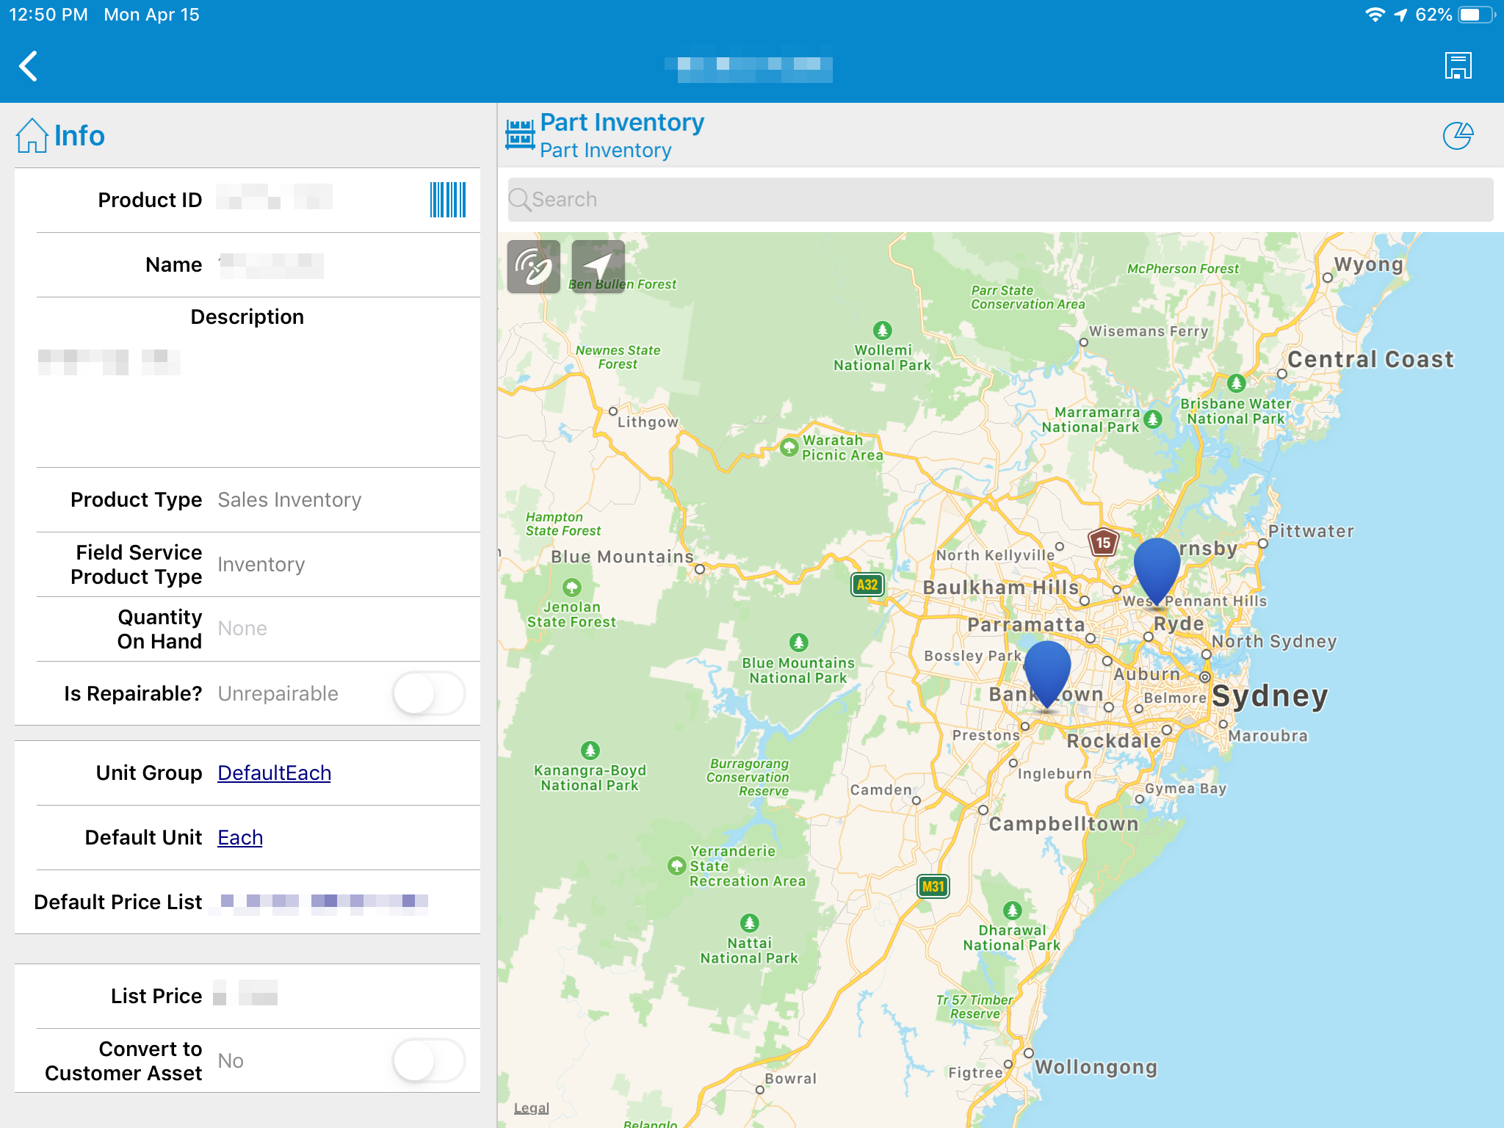Toggle Convert to Customer Asset switch
The width and height of the screenshot is (1504, 1128).
429,1060
